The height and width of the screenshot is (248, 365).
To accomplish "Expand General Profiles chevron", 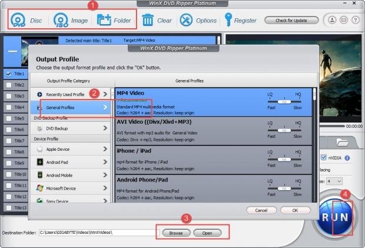I will 105,107.
